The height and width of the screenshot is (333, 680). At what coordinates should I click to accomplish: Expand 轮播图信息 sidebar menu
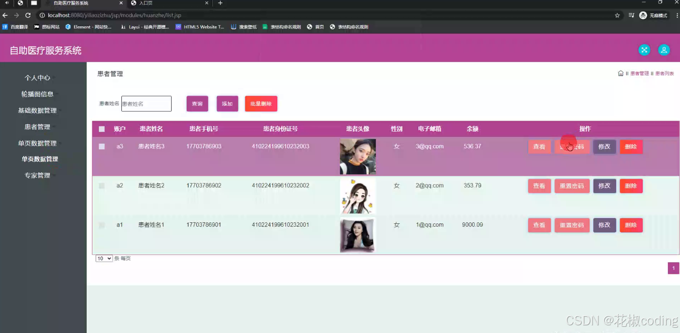[x=37, y=94]
